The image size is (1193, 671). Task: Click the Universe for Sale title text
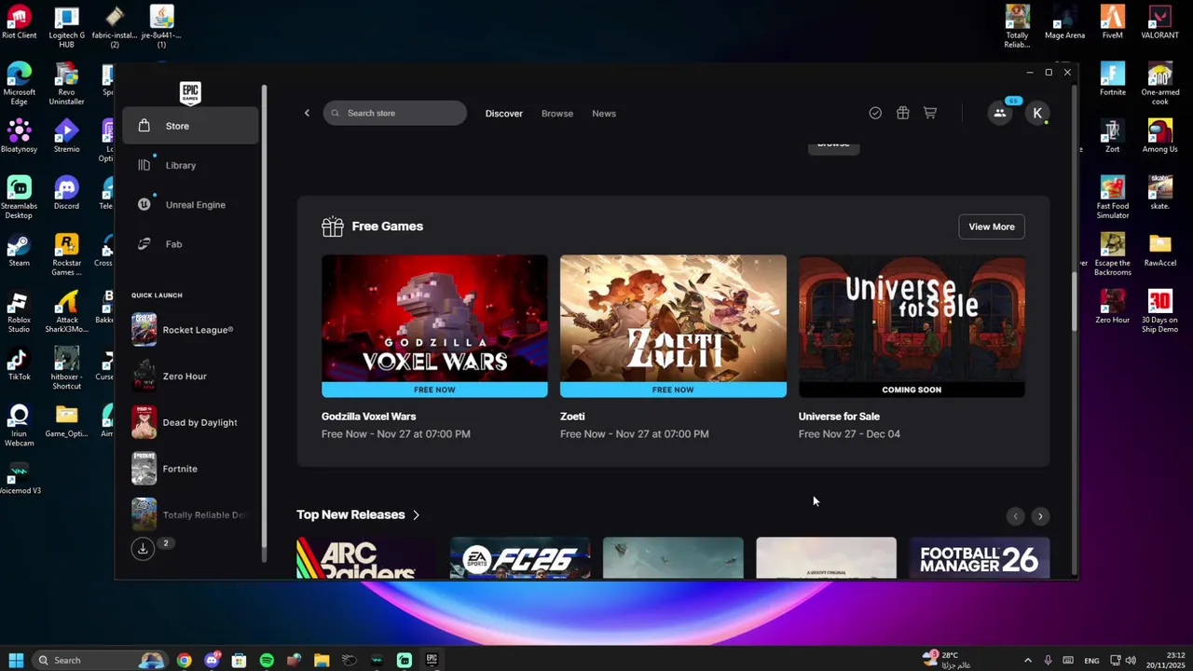[x=839, y=417]
